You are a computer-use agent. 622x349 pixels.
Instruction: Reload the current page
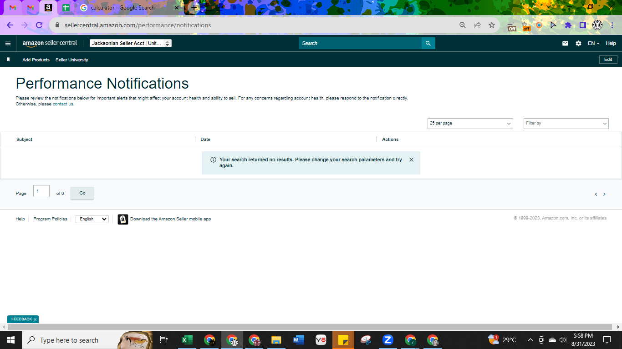click(x=39, y=25)
